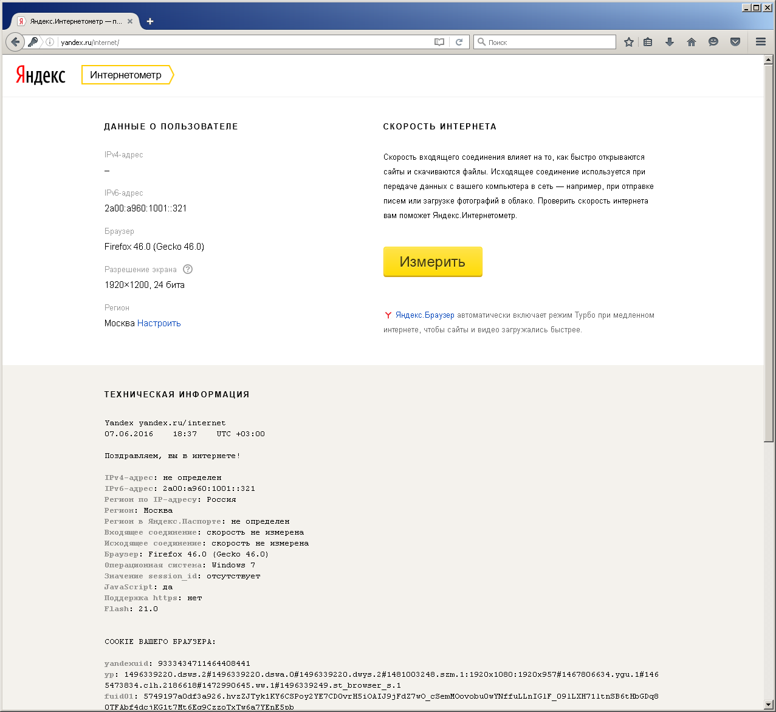Click the IPv6 address 2a00:a960:1001::321 value
Viewport: 776px width, 712px height.
145,208
